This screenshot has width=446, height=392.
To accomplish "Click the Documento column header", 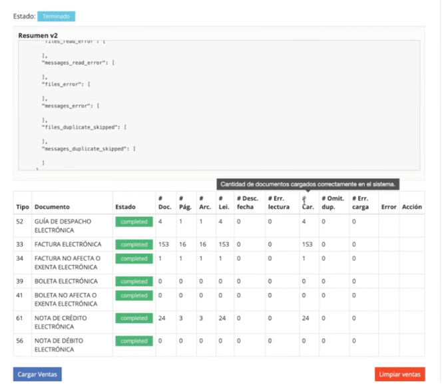I will [x=52, y=207].
